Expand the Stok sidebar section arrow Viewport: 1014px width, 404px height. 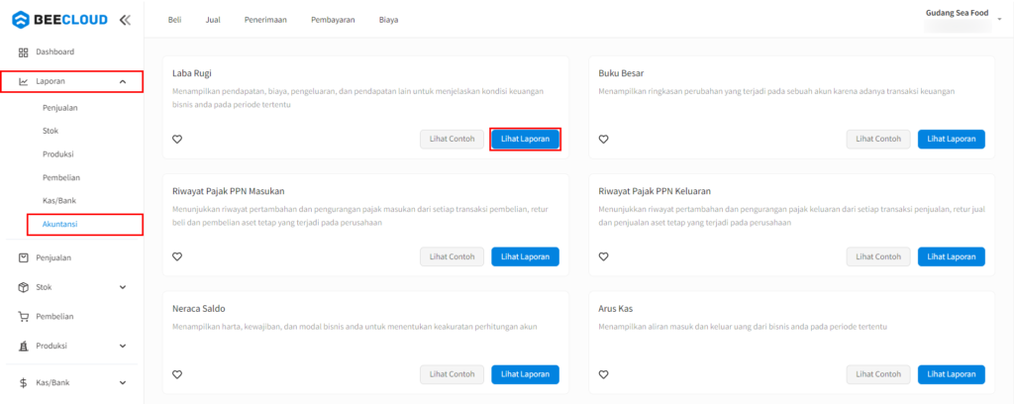coord(123,287)
